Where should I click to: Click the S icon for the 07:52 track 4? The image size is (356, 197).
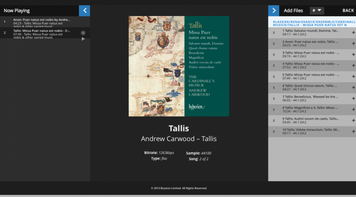click(274, 66)
